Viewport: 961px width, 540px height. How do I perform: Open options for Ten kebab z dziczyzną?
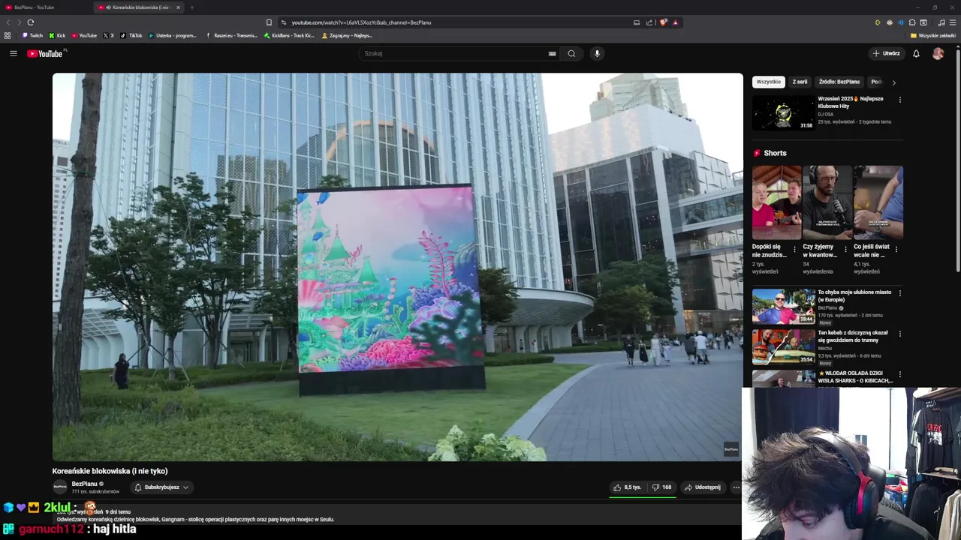coord(899,333)
